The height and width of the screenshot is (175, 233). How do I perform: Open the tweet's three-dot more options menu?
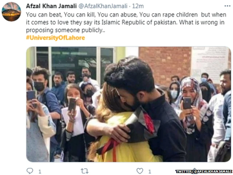[227, 6]
